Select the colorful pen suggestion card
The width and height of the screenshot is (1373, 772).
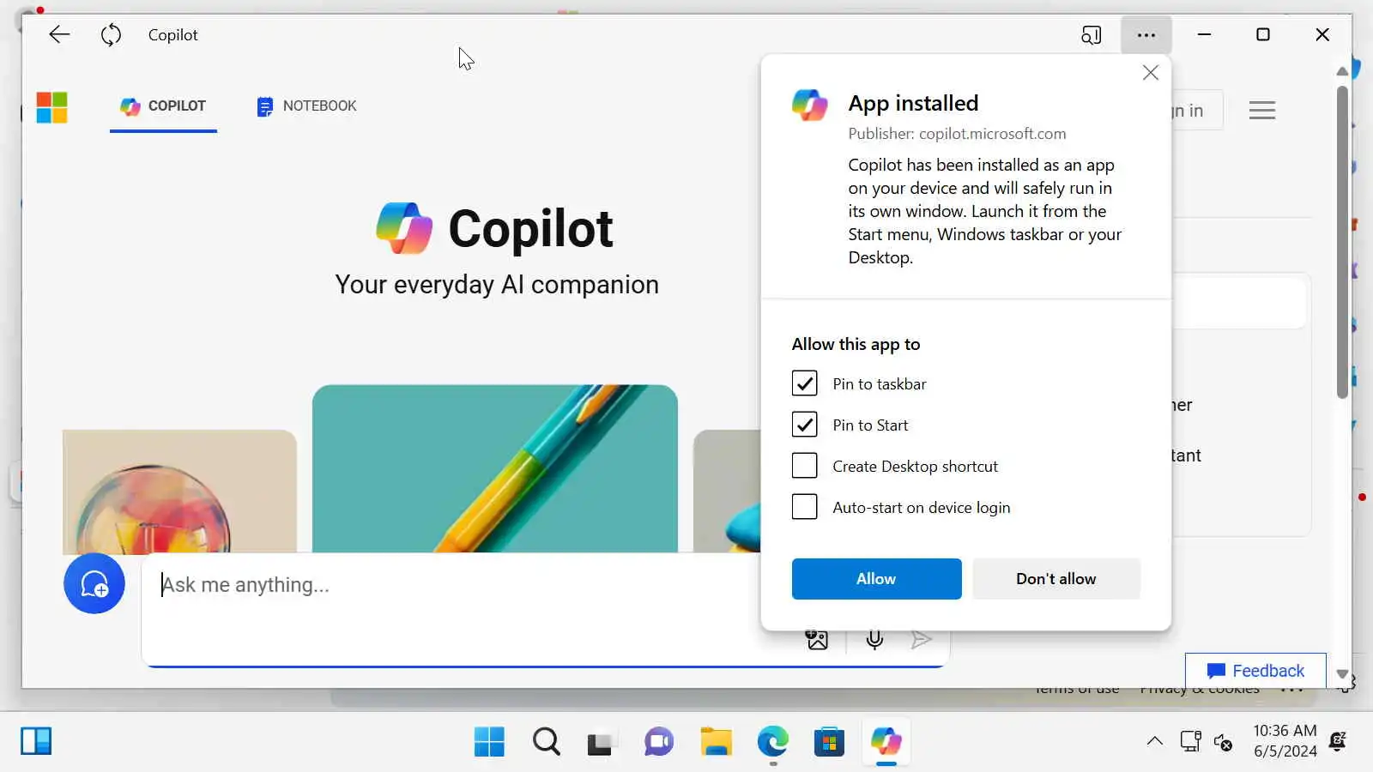495,468
